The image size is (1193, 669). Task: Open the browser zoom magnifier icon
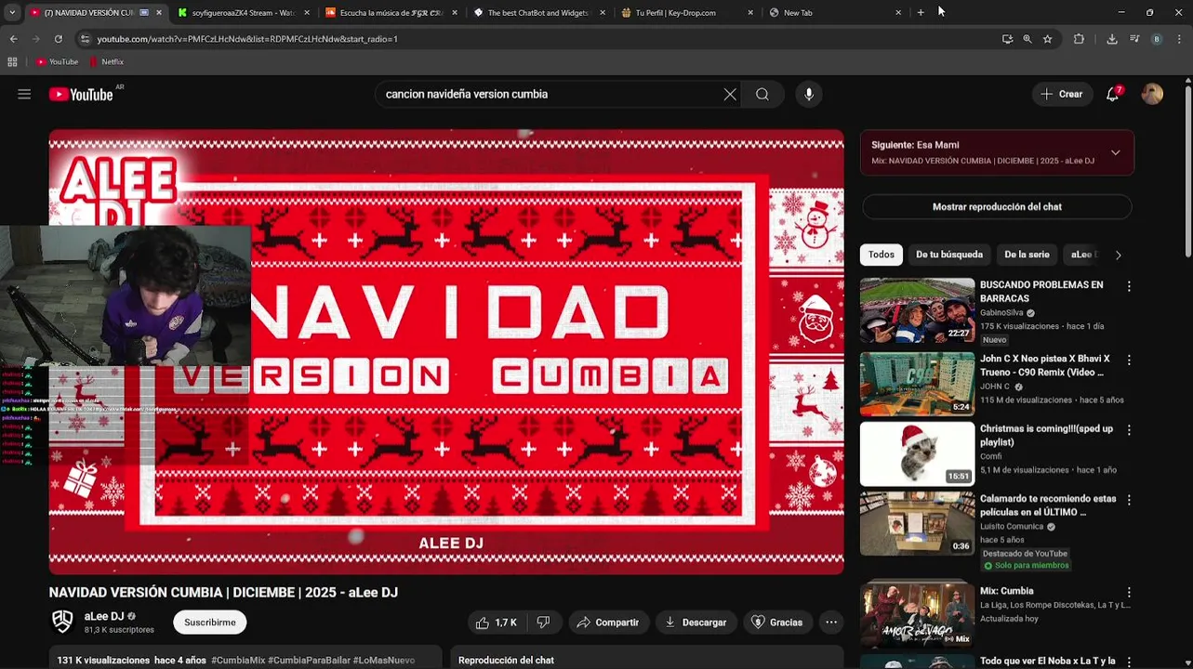(1027, 39)
